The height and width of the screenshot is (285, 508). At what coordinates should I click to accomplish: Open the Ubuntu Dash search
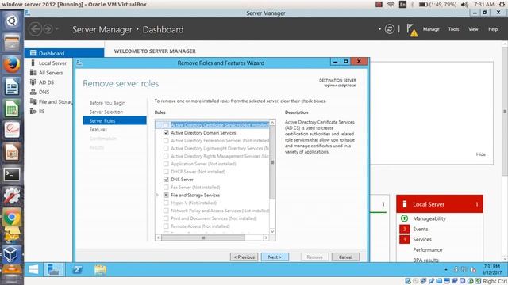pyautogui.click(x=12, y=21)
